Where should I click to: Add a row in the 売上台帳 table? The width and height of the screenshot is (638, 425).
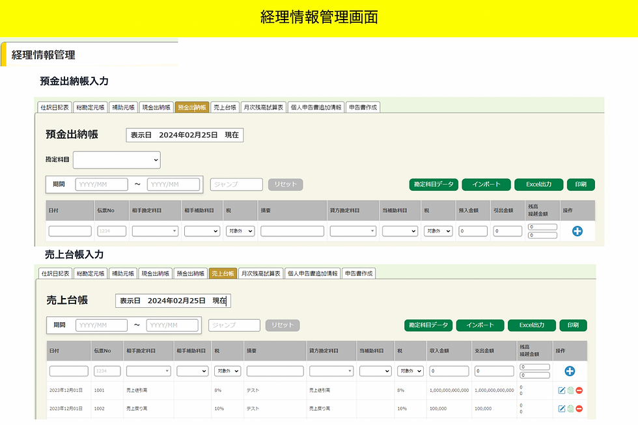coord(570,371)
